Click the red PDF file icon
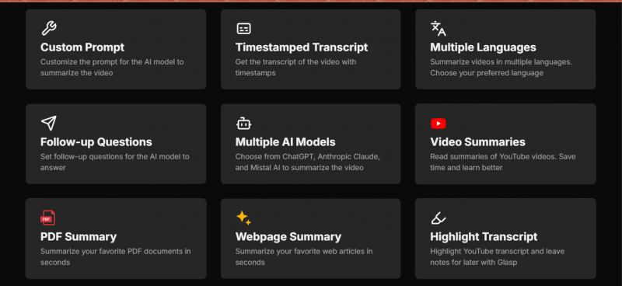622x286 pixels. coord(48,218)
